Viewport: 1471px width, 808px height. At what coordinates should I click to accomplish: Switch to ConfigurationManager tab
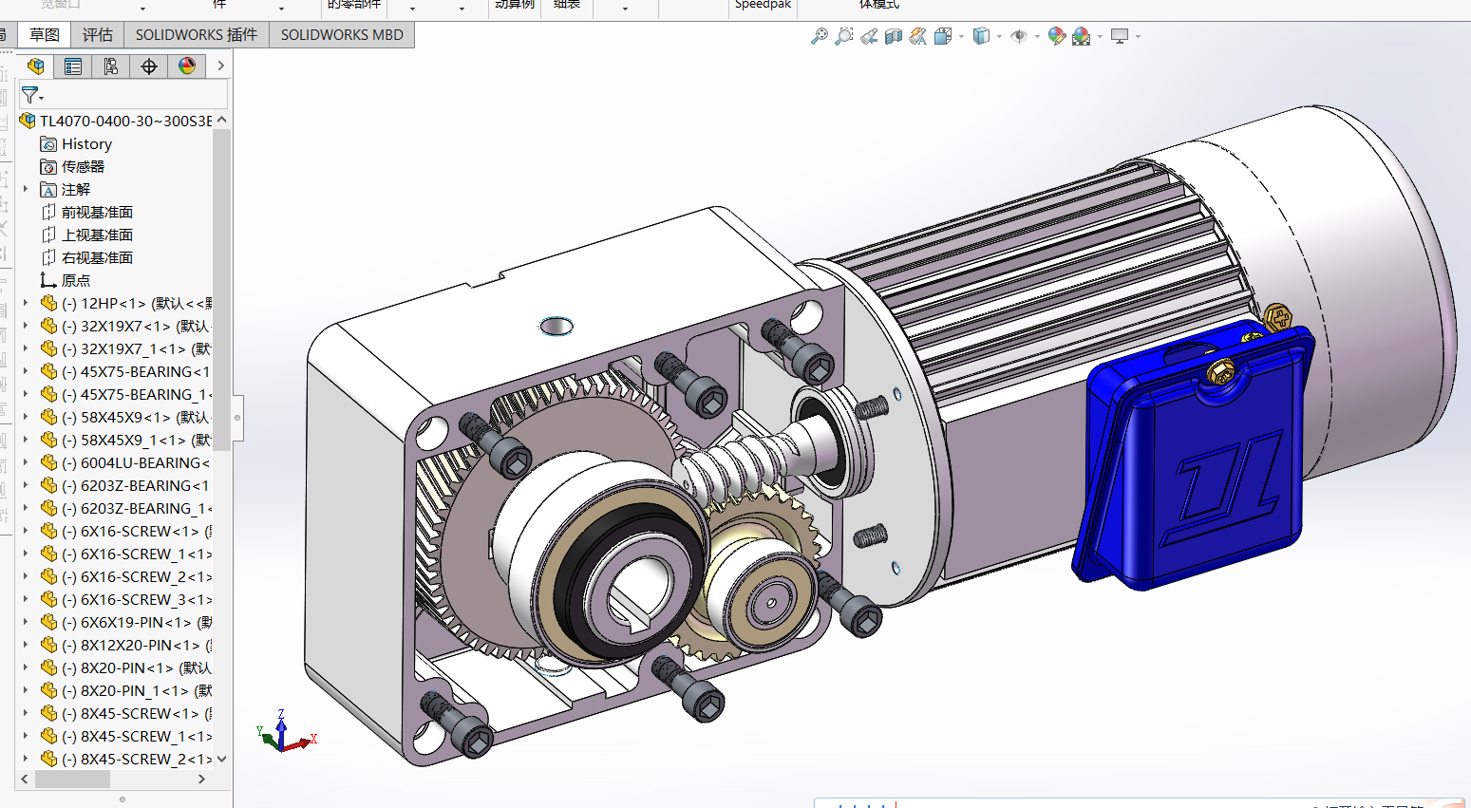(111, 66)
